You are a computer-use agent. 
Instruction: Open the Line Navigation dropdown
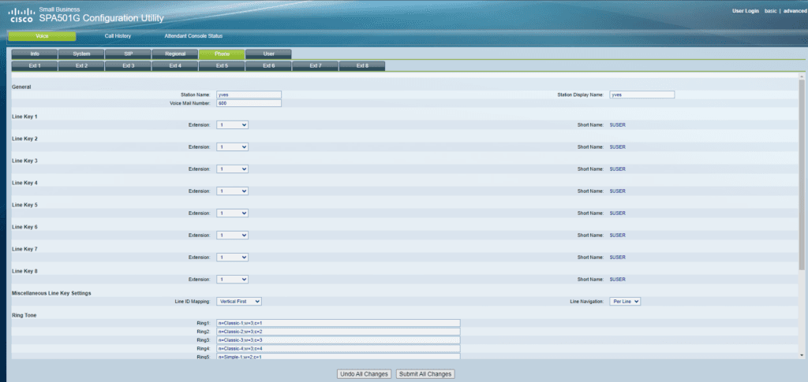point(625,301)
